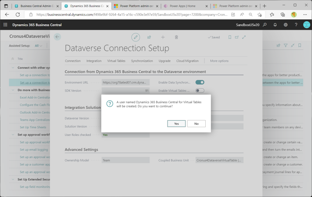Open the Synchronization menu
This screenshot has width=312, height=197.
tap(142, 61)
